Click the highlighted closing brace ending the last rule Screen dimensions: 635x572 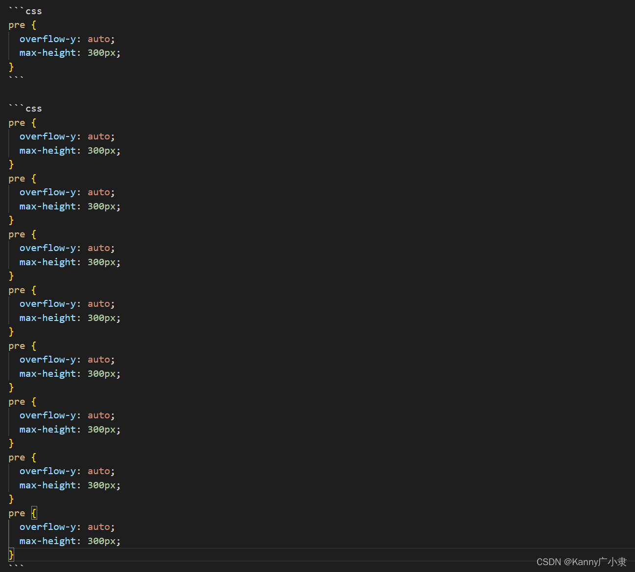[x=11, y=554]
